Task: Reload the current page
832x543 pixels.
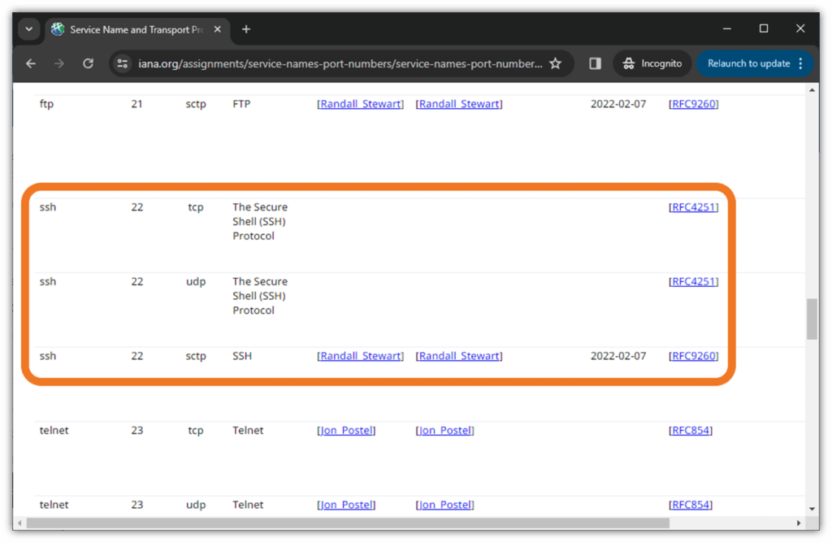Action: (88, 63)
